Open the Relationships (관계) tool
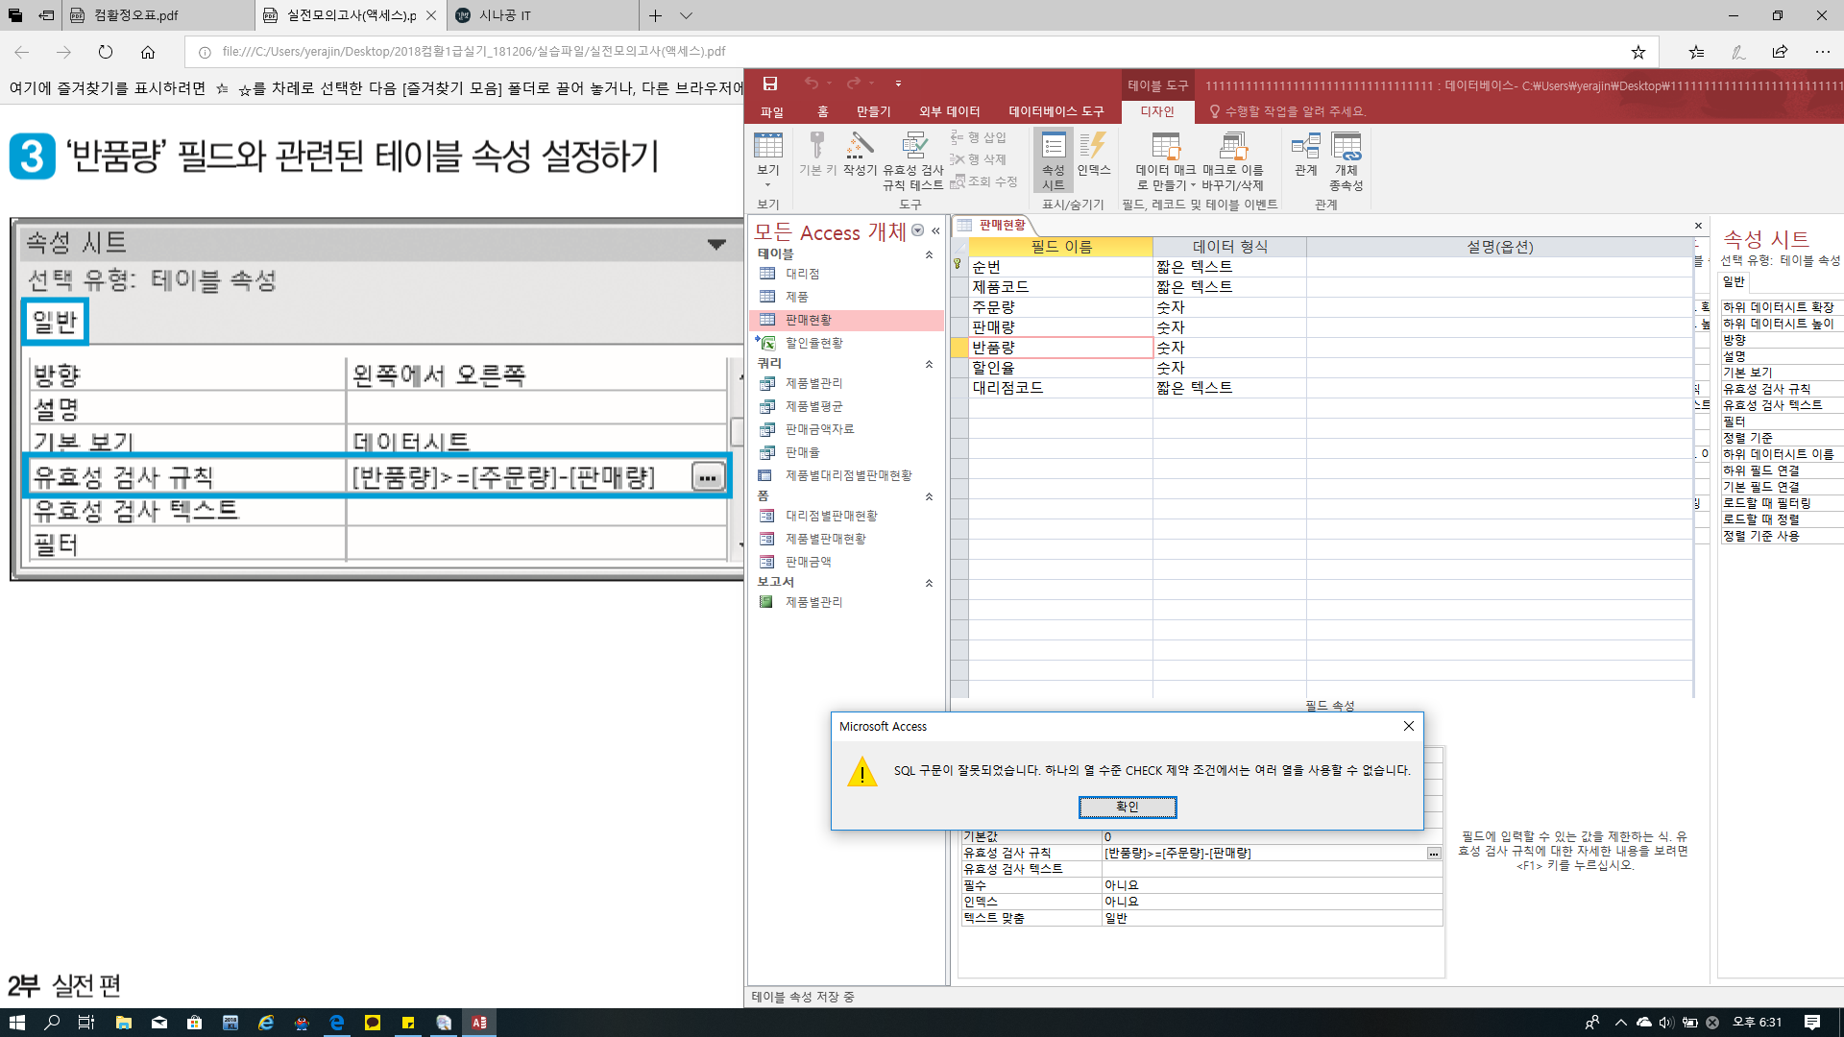 [1305, 154]
